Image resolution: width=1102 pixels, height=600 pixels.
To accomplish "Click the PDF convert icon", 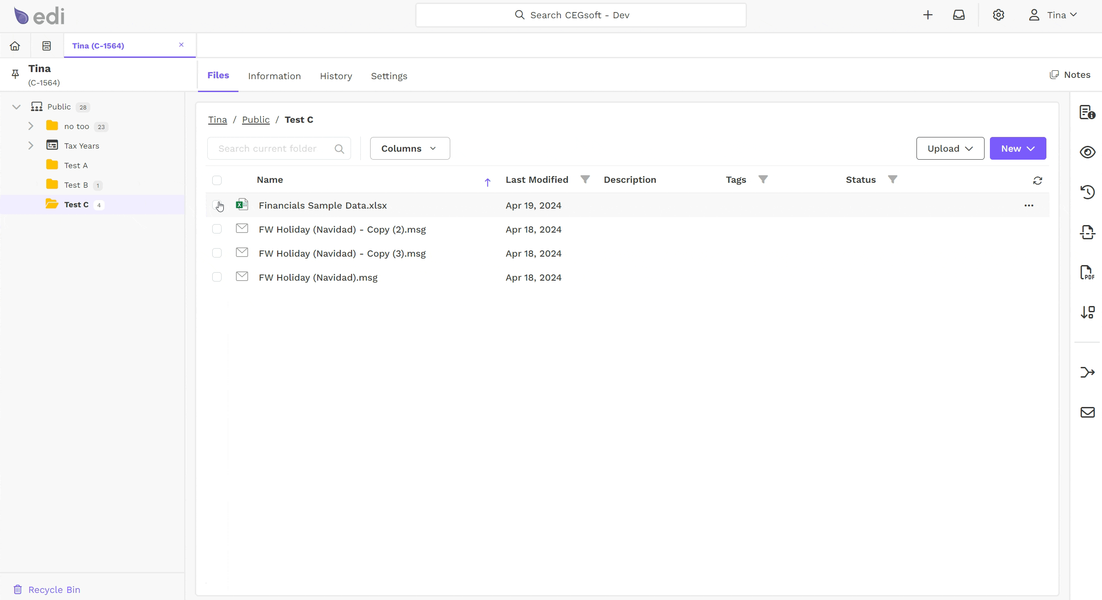I will point(1087,272).
